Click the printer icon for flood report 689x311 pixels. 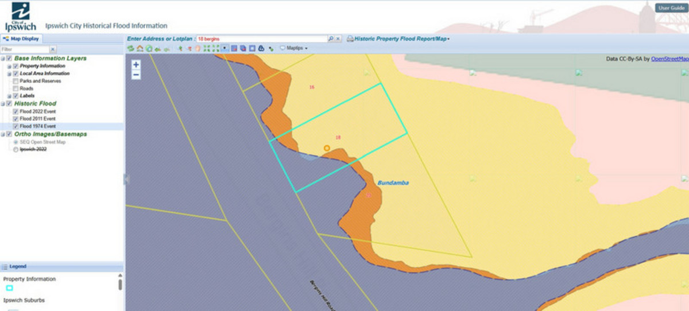coord(350,38)
